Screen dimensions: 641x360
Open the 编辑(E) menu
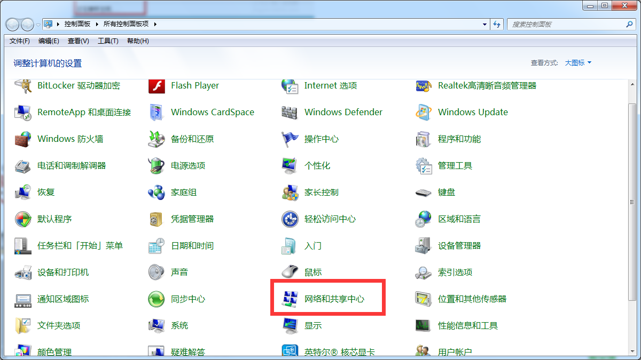[x=49, y=41]
